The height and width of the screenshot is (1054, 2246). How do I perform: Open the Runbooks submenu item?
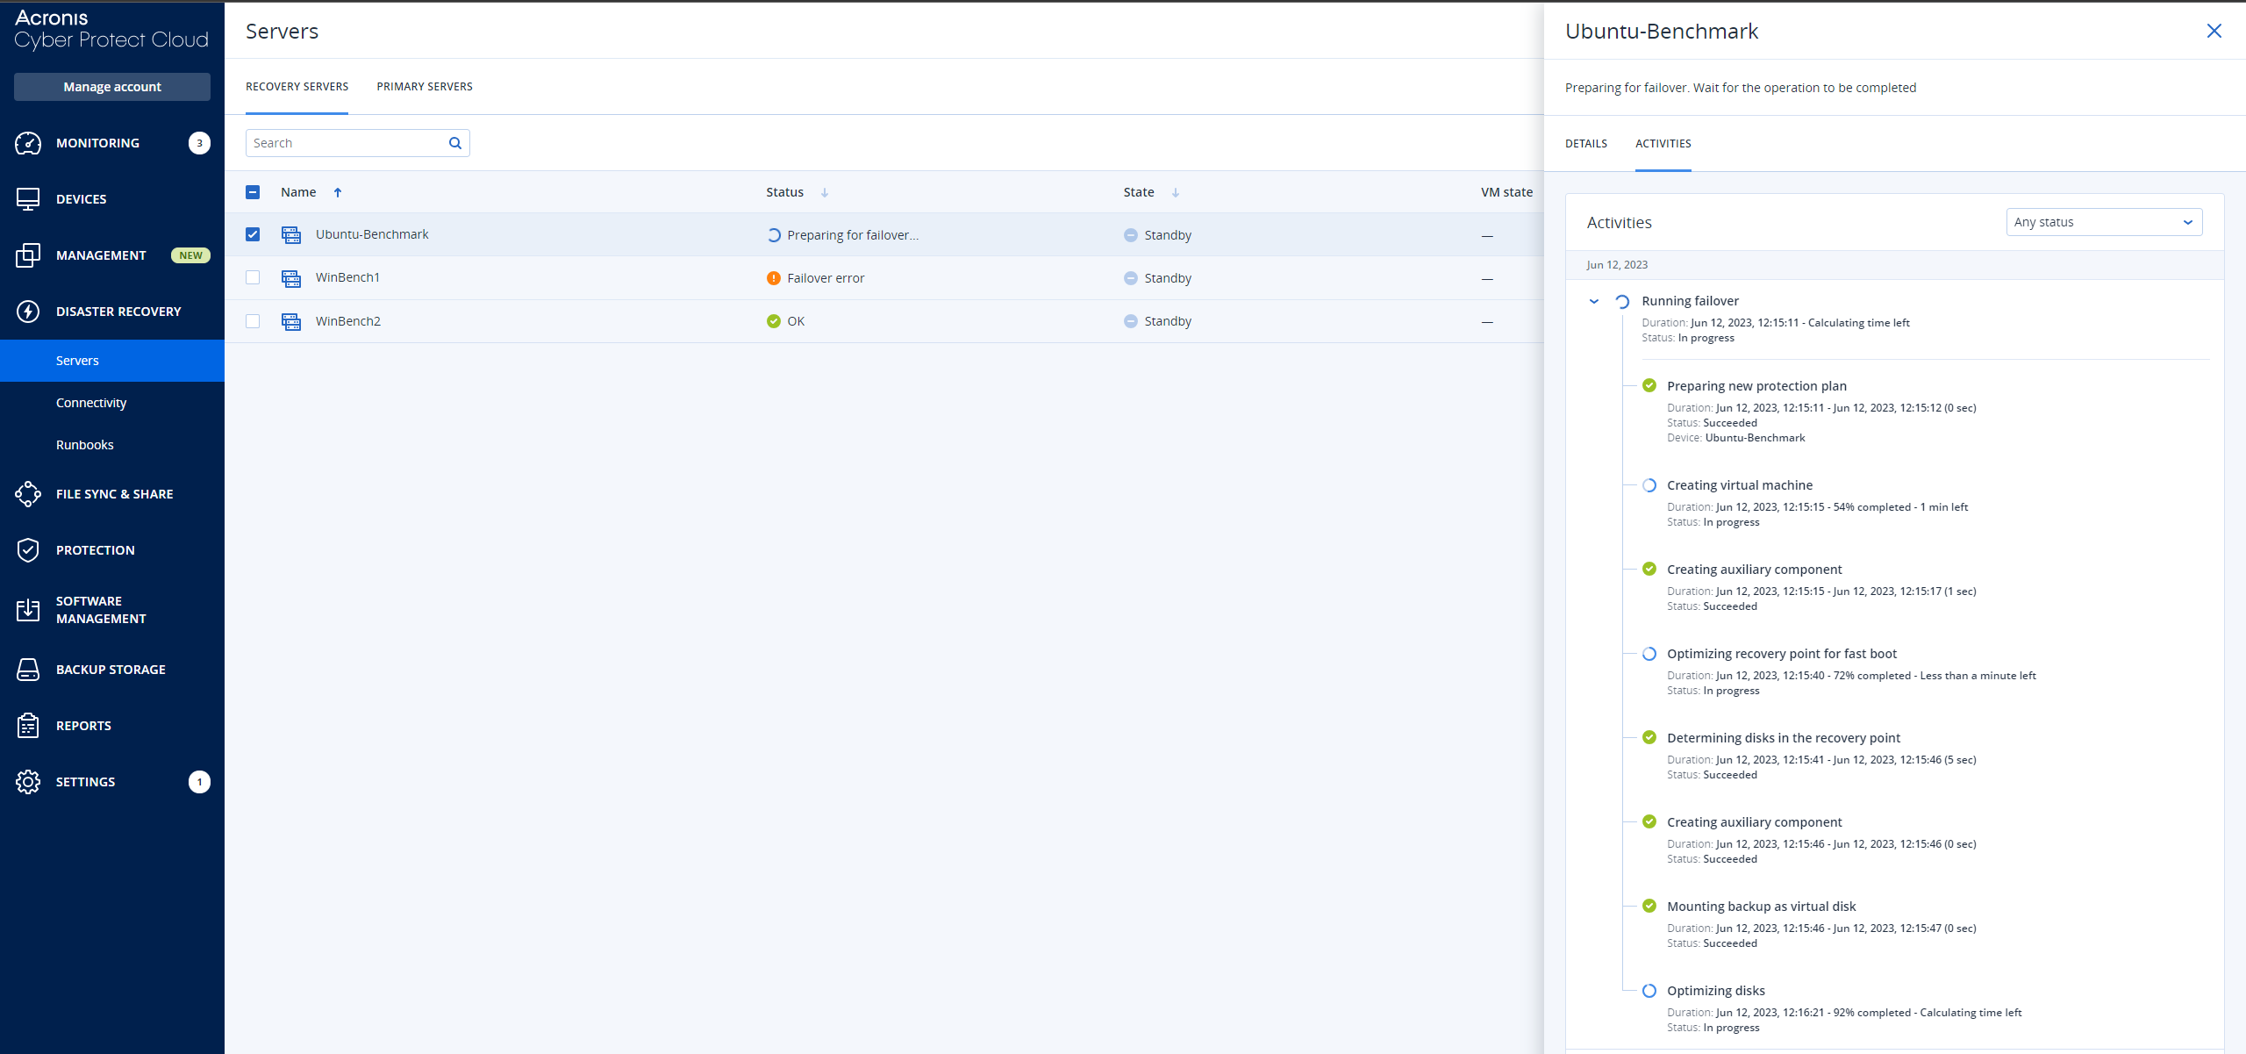(112, 445)
